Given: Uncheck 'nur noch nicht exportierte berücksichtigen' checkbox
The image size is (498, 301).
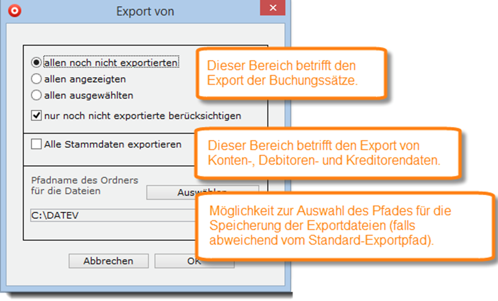Looking at the screenshot, I should 37,116.
